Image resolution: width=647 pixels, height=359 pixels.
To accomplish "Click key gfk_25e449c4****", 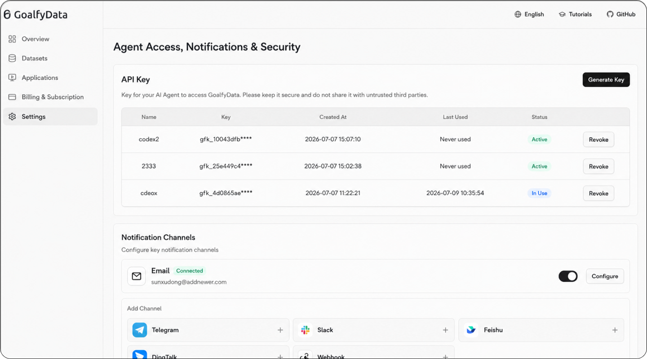I will (x=226, y=166).
